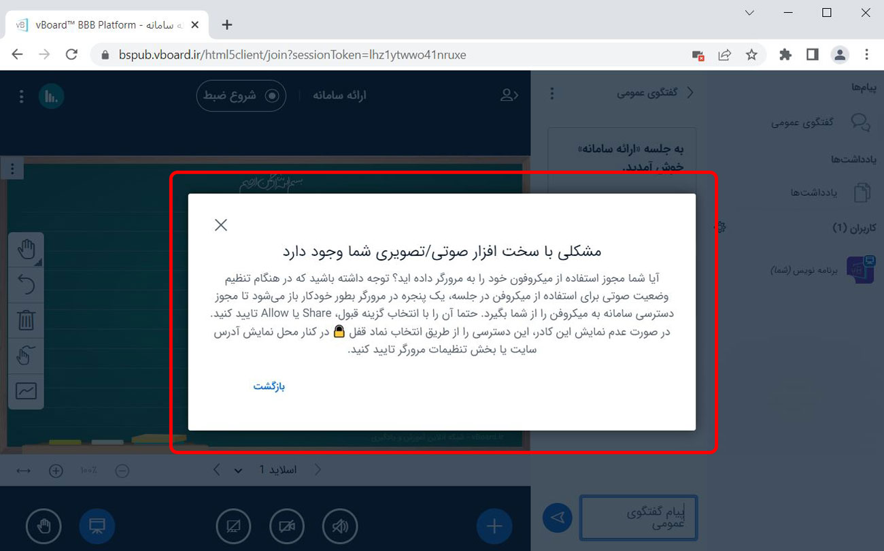
Task: Collapse the گفتگوی عمومی chat panel chevron
Action: point(691,93)
